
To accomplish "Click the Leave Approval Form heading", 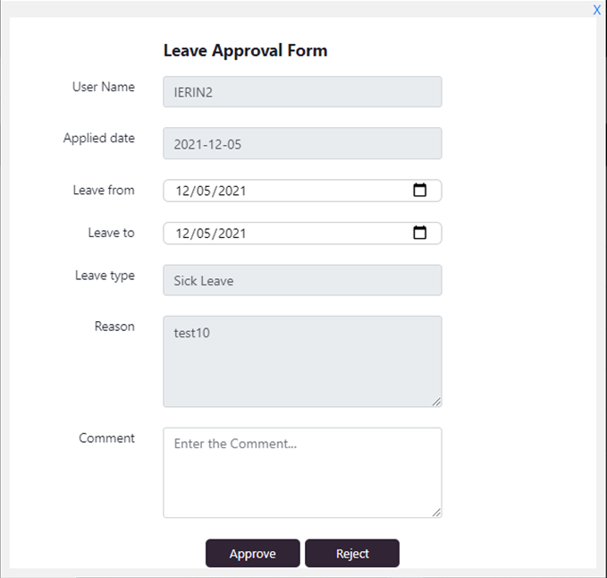I will tap(246, 50).
